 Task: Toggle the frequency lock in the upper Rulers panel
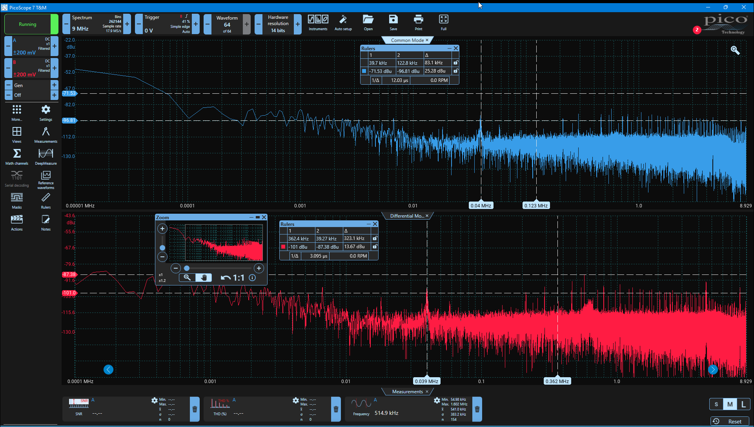point(455,63)
